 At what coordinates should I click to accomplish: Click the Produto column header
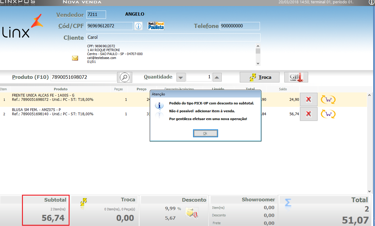(x=61, y=89)
